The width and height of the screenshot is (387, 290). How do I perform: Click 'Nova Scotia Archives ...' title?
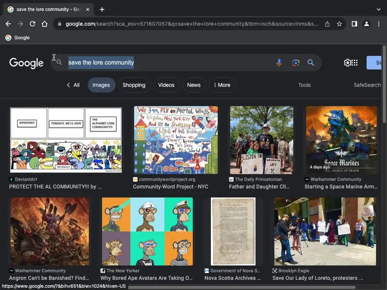[x=232, y=278]
